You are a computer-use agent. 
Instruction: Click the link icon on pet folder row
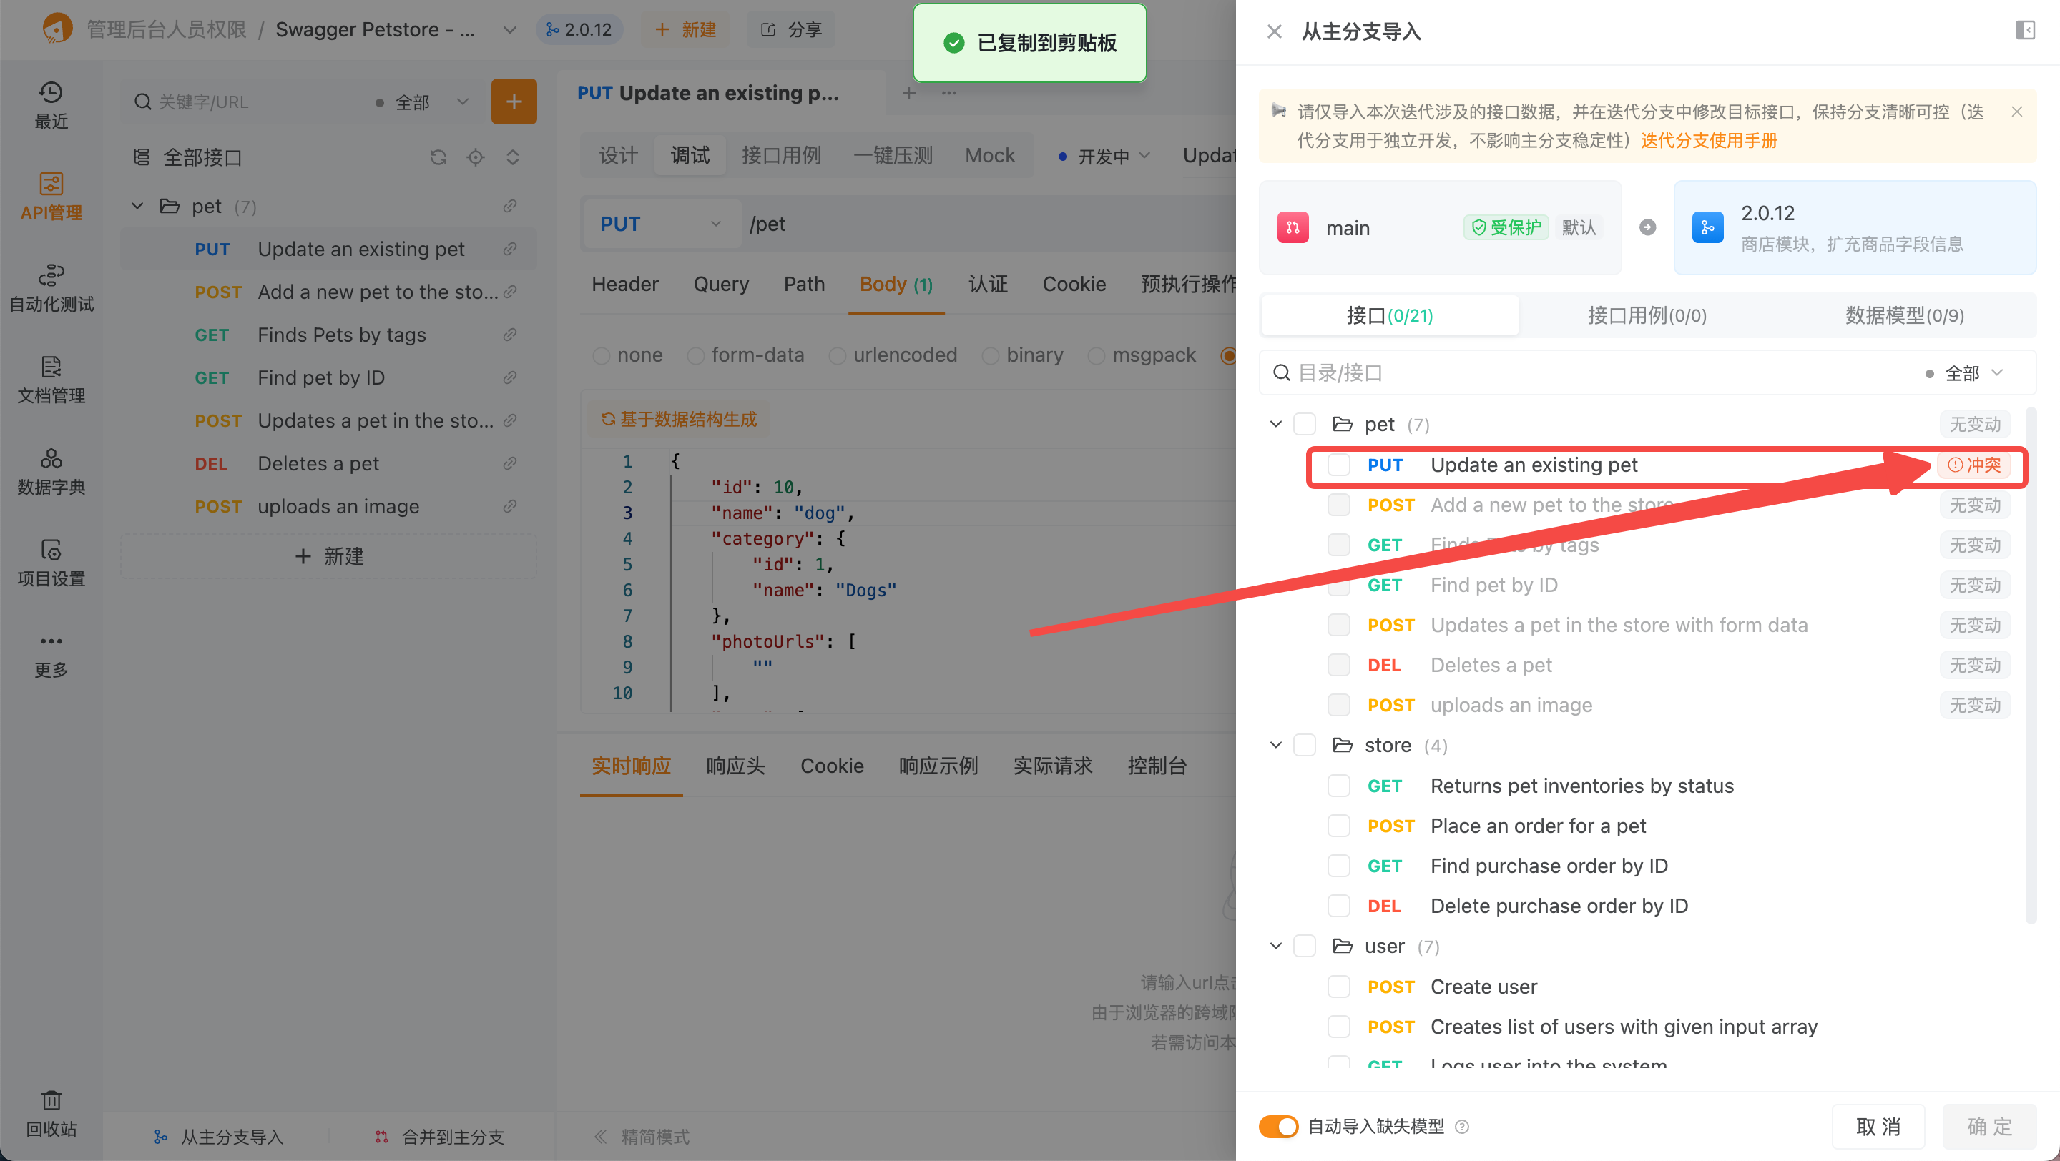point(509,206)
